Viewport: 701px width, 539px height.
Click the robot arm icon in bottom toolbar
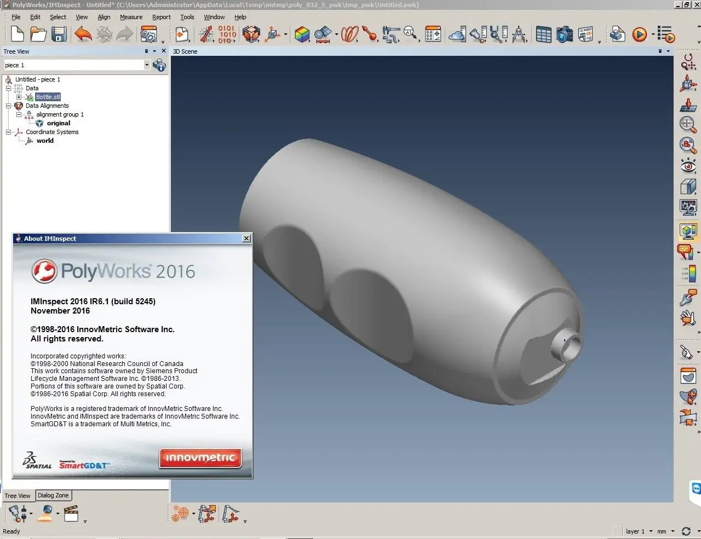point(231,514)
